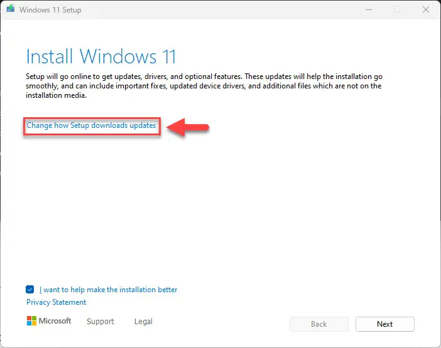Click the Microsoft logo
Viewport: 441px width, 348px height.
[x=49, y=321]
